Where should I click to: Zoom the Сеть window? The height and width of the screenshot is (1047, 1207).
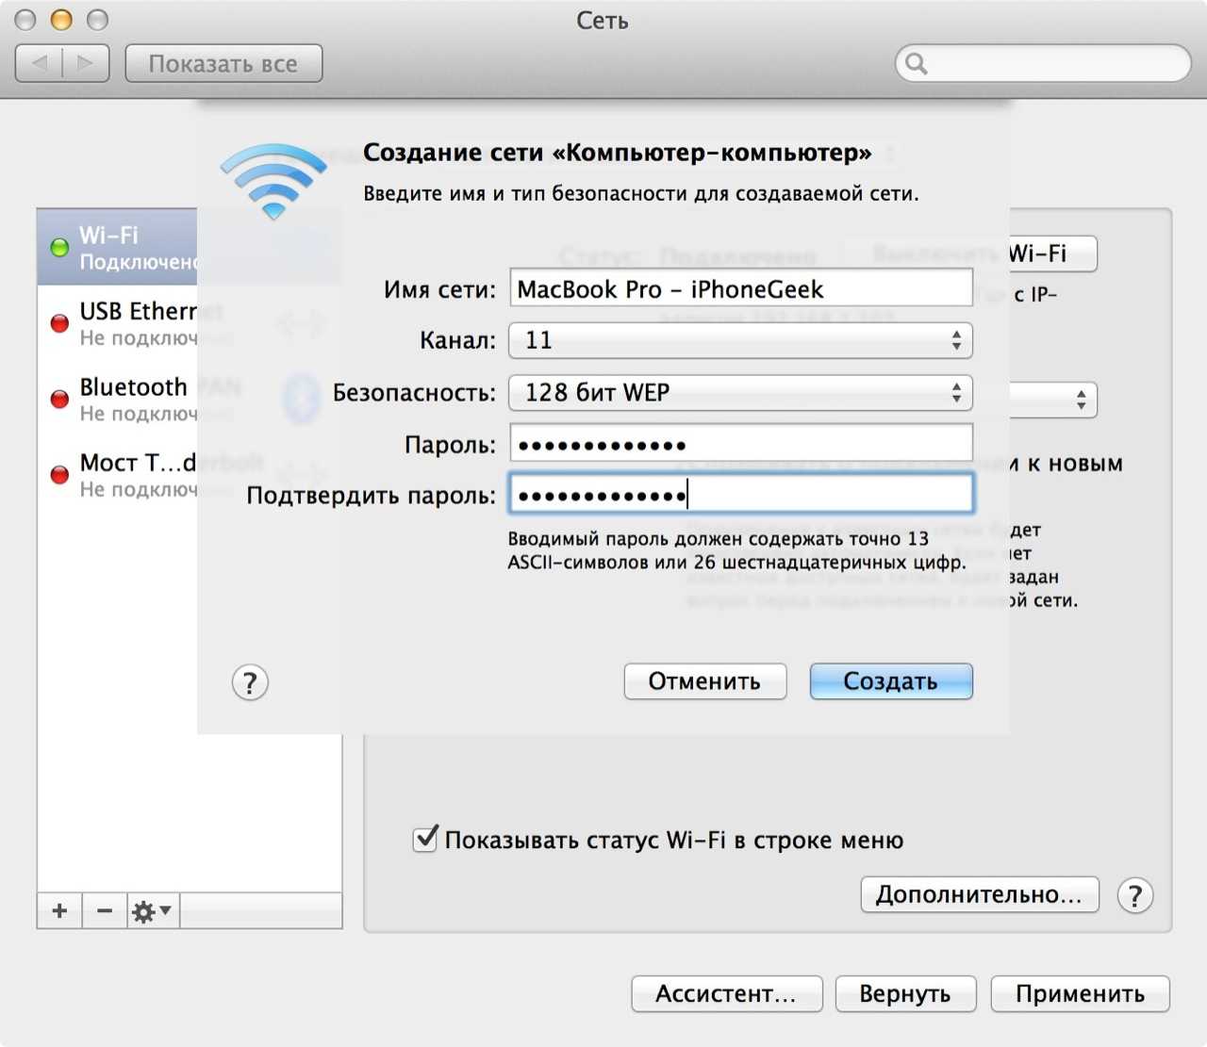coord(96,19)
